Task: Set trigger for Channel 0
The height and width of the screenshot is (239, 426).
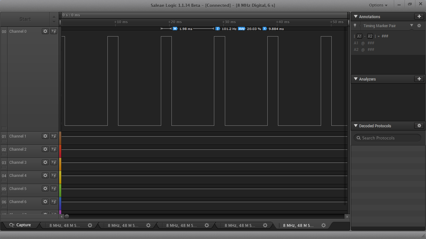Action: click(54, 31)
